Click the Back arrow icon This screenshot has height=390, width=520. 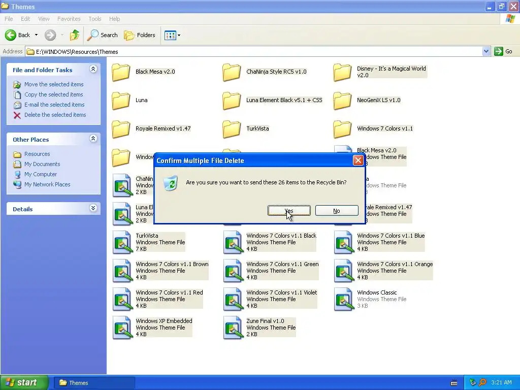tap(11, 35)
